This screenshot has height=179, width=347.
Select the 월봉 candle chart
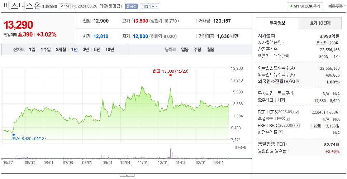pos(210,49)
